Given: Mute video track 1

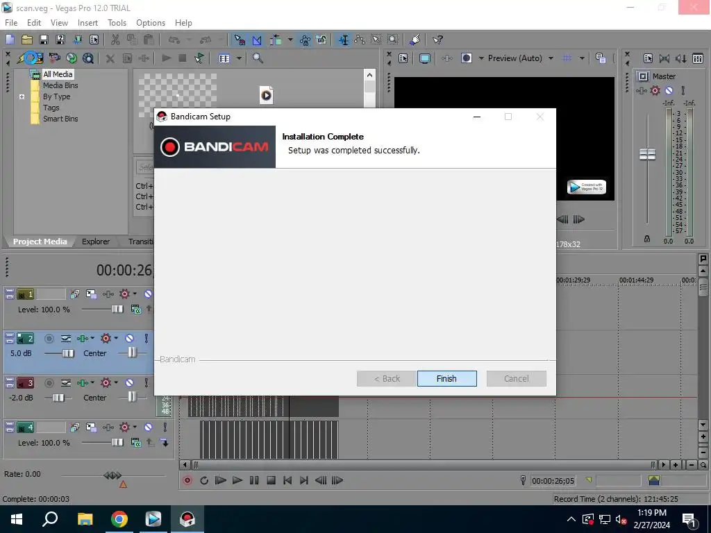Looking at the screenshot, I should (148, 294).
